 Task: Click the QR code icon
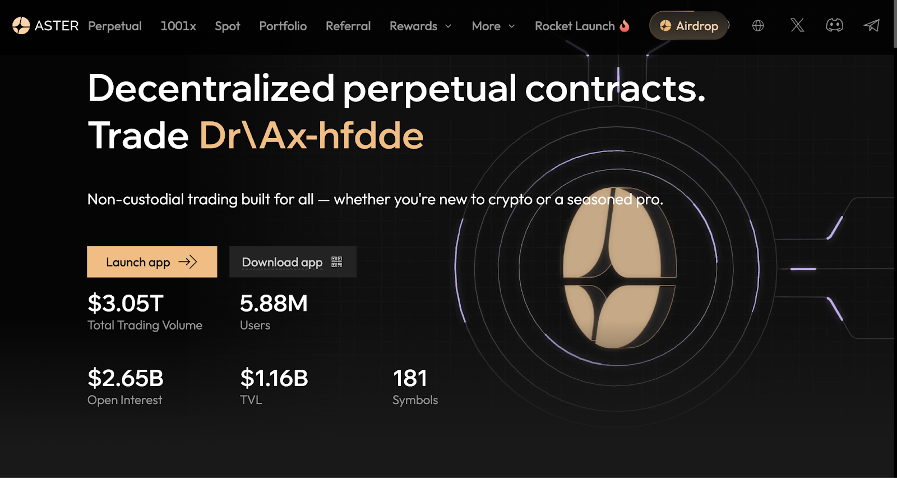(336, 262)
